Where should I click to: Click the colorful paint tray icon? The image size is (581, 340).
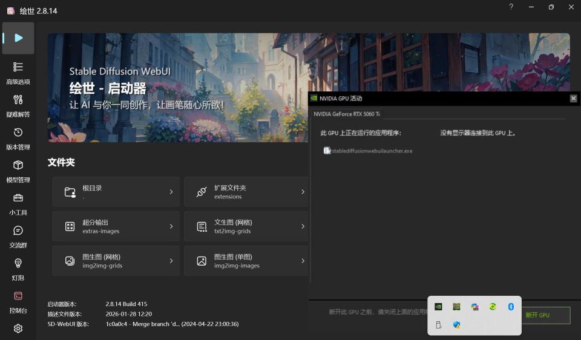point(474,307)
